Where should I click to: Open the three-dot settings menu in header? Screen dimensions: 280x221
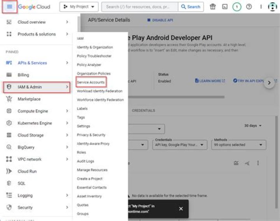(x=261, y=7)
